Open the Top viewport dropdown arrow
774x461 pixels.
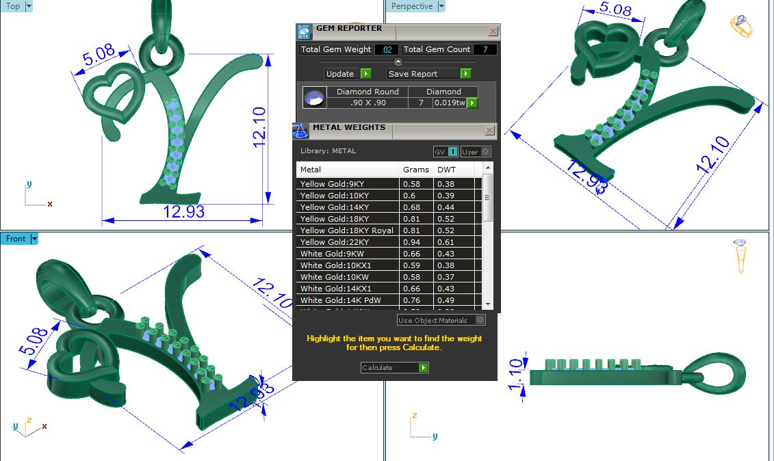coord(29,6)
